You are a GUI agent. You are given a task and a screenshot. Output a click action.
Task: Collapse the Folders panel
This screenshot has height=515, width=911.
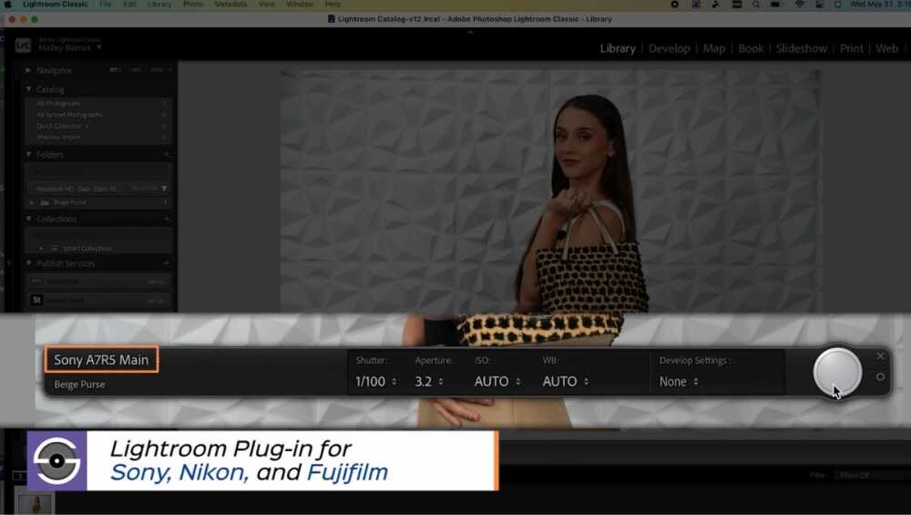28,155
